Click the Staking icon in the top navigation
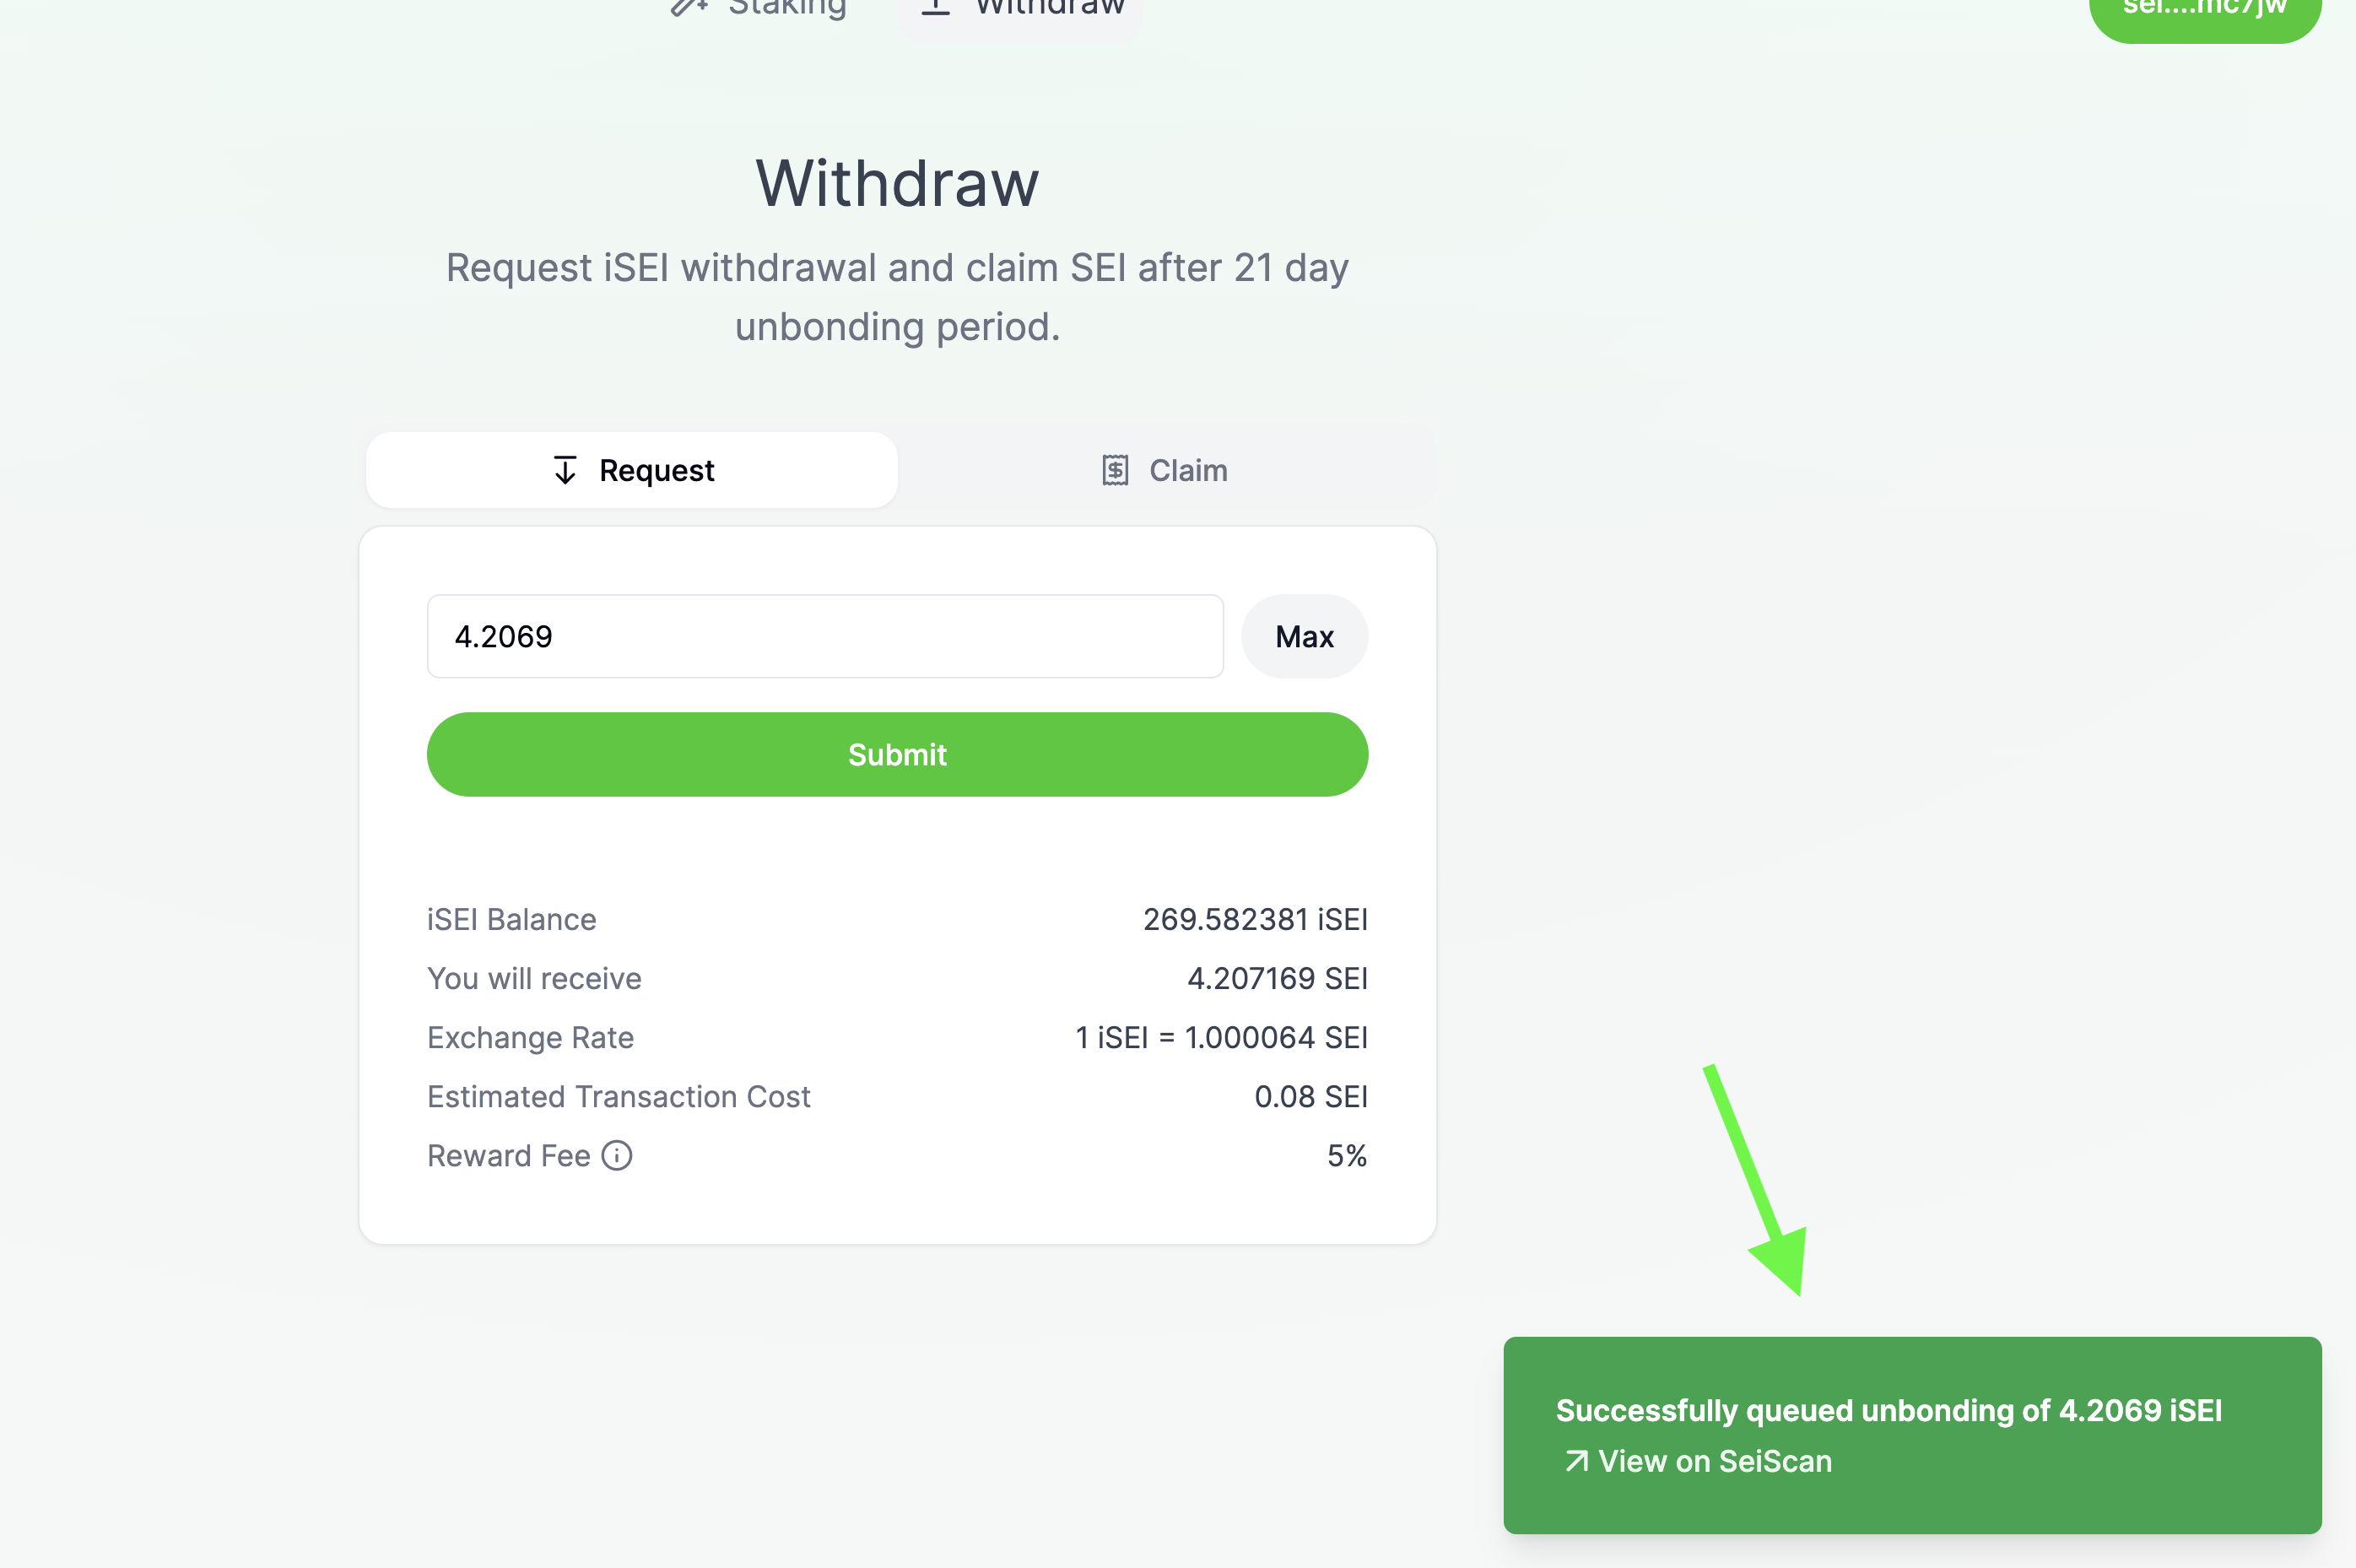Image resolution: width=2356 pixels, height=1568 pixels. point(688,6)
